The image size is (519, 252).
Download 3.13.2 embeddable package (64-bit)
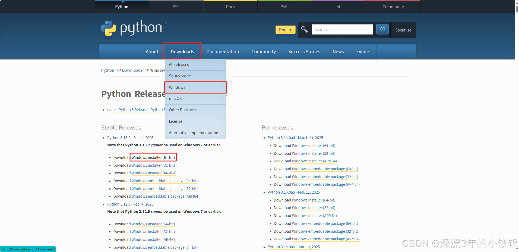164,181
